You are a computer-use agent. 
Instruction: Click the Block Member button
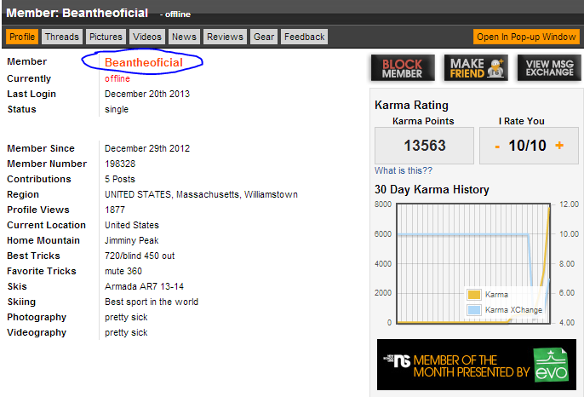(403, 68)
